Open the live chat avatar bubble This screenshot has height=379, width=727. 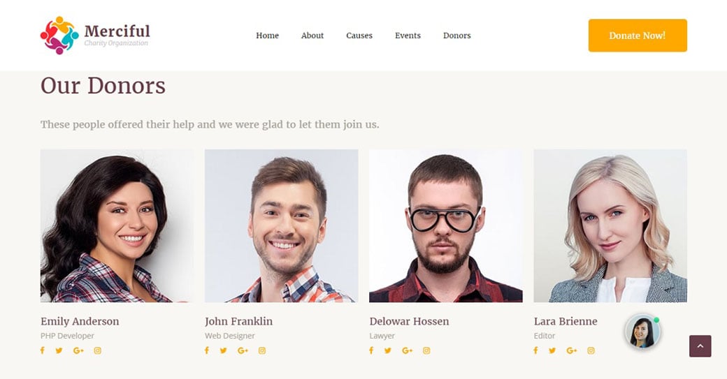[642, 332]
